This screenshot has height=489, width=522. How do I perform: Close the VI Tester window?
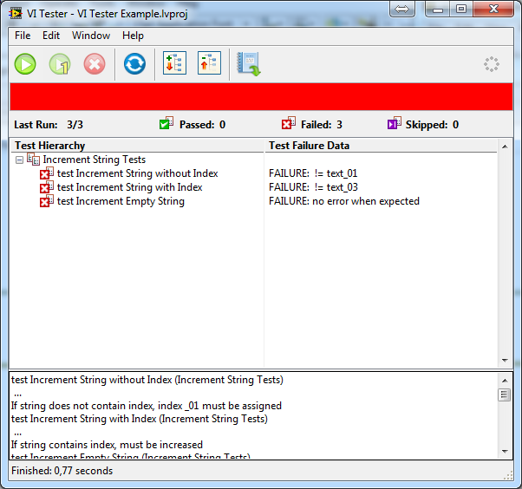click(493, 9)
